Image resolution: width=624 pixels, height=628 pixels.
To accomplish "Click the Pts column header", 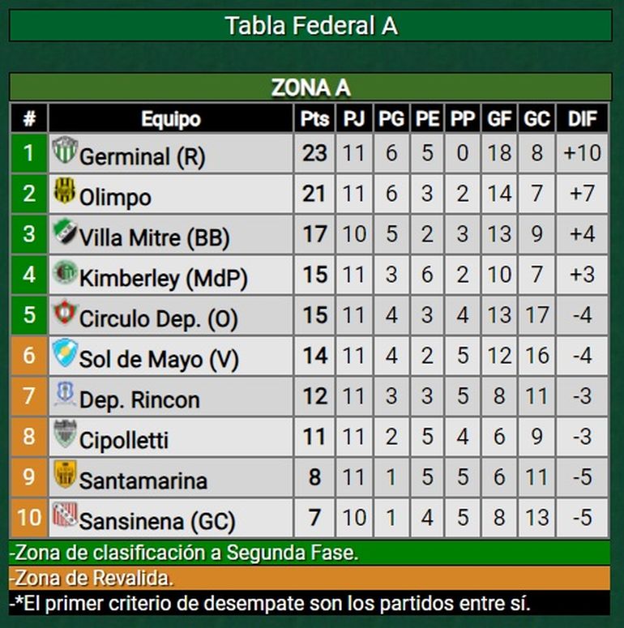I will pyautogui.click(x=314, y=119).
